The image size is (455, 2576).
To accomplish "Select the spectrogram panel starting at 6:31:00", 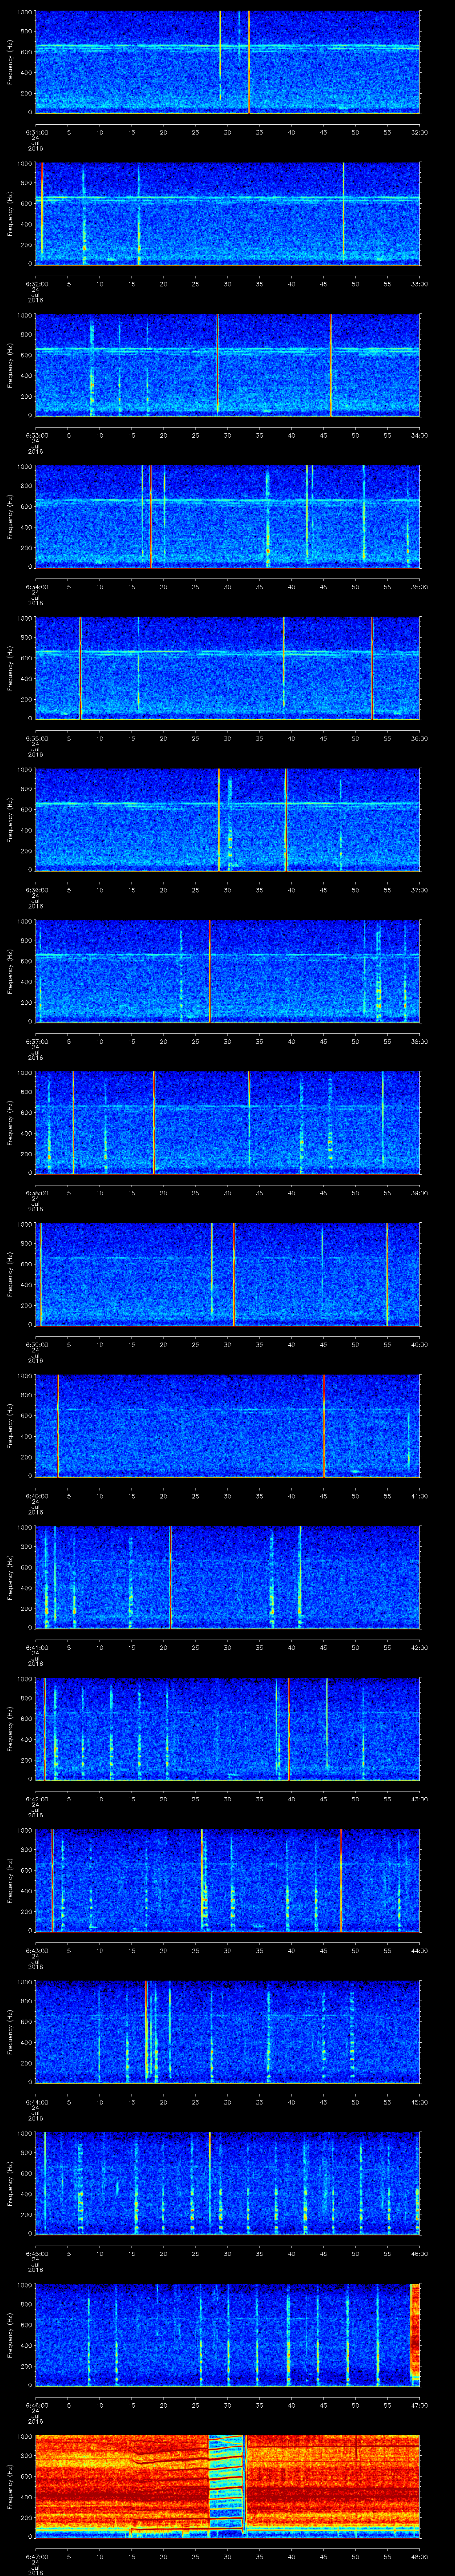I will coord(227,62).
